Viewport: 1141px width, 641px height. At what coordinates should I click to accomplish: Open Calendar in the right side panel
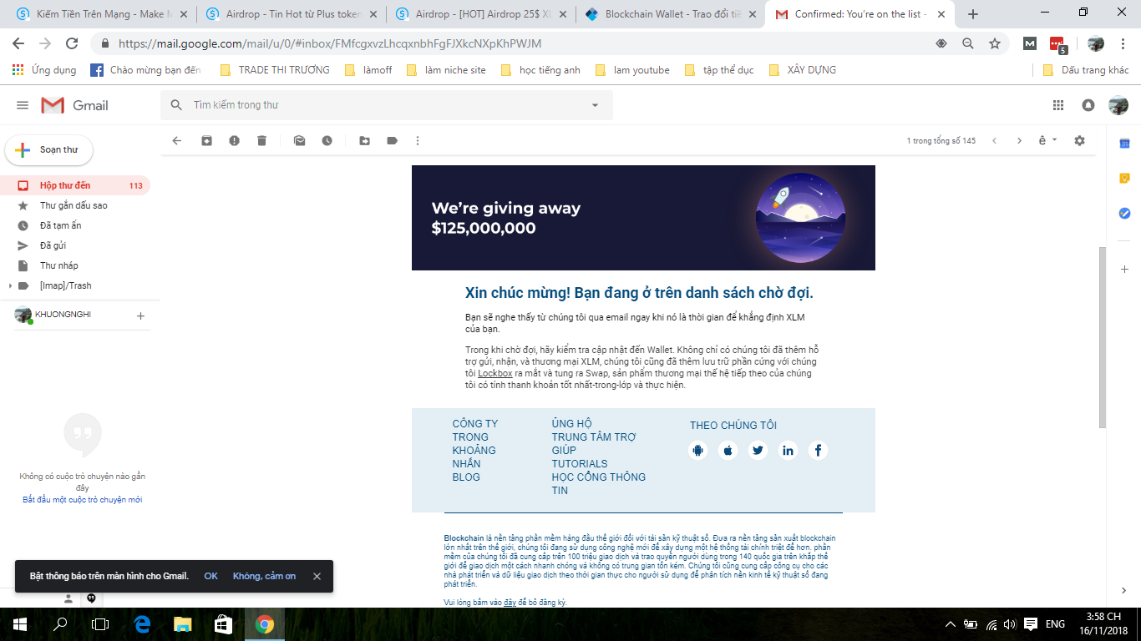(x=1124, y=144)
